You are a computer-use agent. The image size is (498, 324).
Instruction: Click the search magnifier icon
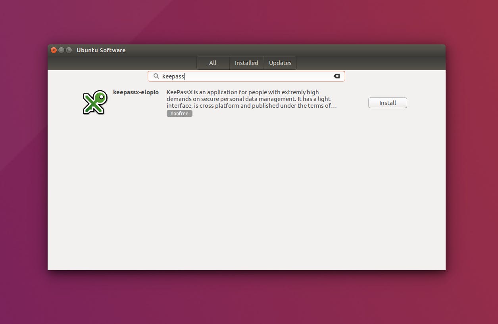pos(156,76)
